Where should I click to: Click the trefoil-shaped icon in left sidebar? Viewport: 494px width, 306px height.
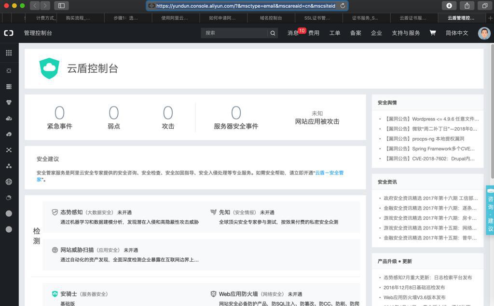(9, 102)
